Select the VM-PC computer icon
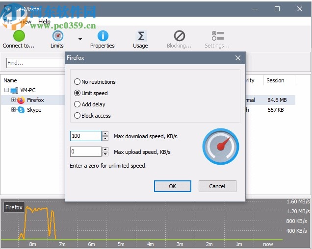The width and height of the screenshot is (312, 249). 14,90
